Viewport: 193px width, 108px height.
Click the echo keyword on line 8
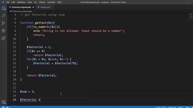pos(36,31)
